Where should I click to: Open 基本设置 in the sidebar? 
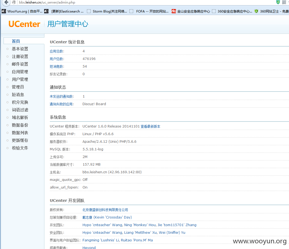click(x=20, y=49)
